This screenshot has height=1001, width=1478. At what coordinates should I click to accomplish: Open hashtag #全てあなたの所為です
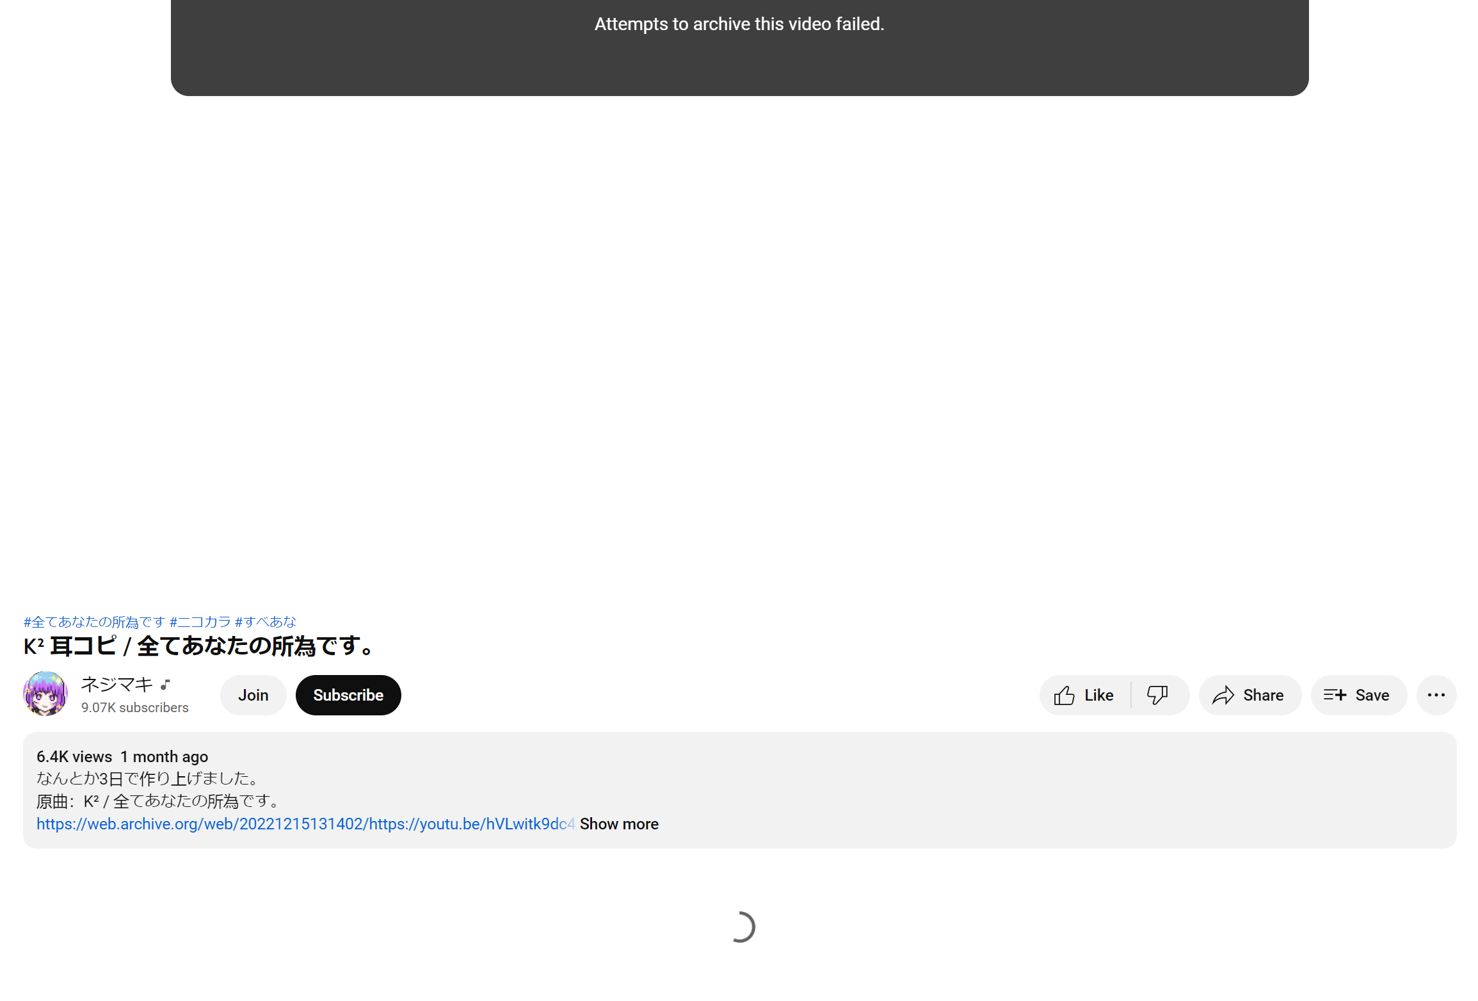click(95, 622)
